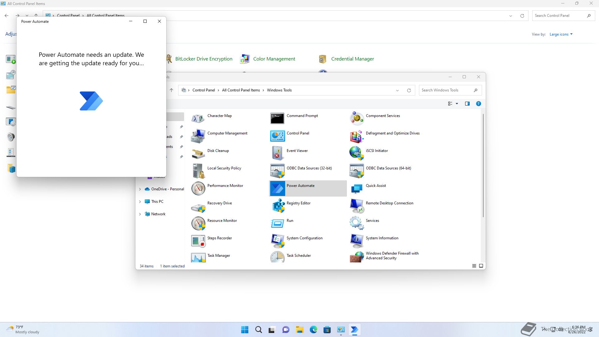Open Control Panel icon in Windows Tools
The width and height of the screenshot is (599, 337).
(277, 136)
